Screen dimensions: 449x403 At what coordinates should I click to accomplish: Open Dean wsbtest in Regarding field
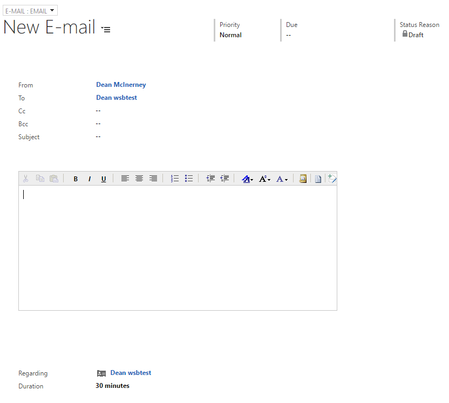(x=131, y=373)
